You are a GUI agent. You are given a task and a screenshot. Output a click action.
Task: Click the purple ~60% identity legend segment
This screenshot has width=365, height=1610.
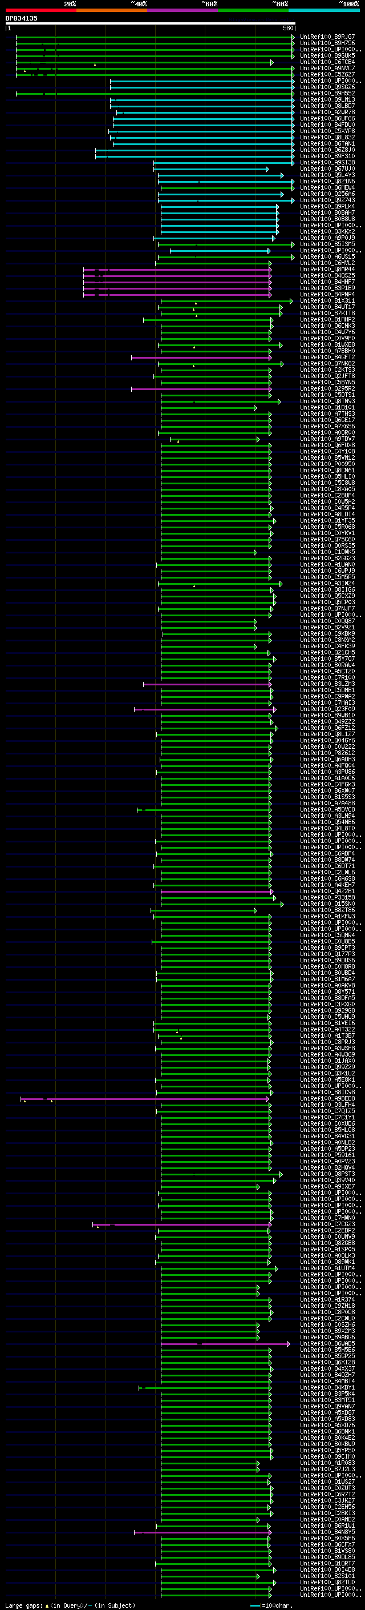[x=182, y=10]
